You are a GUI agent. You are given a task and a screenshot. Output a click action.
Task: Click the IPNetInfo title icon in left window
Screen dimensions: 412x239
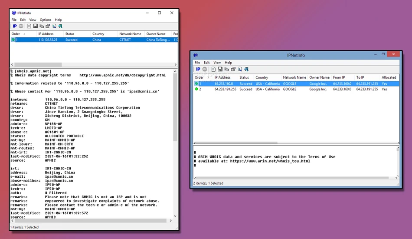[x=14, y=13]
